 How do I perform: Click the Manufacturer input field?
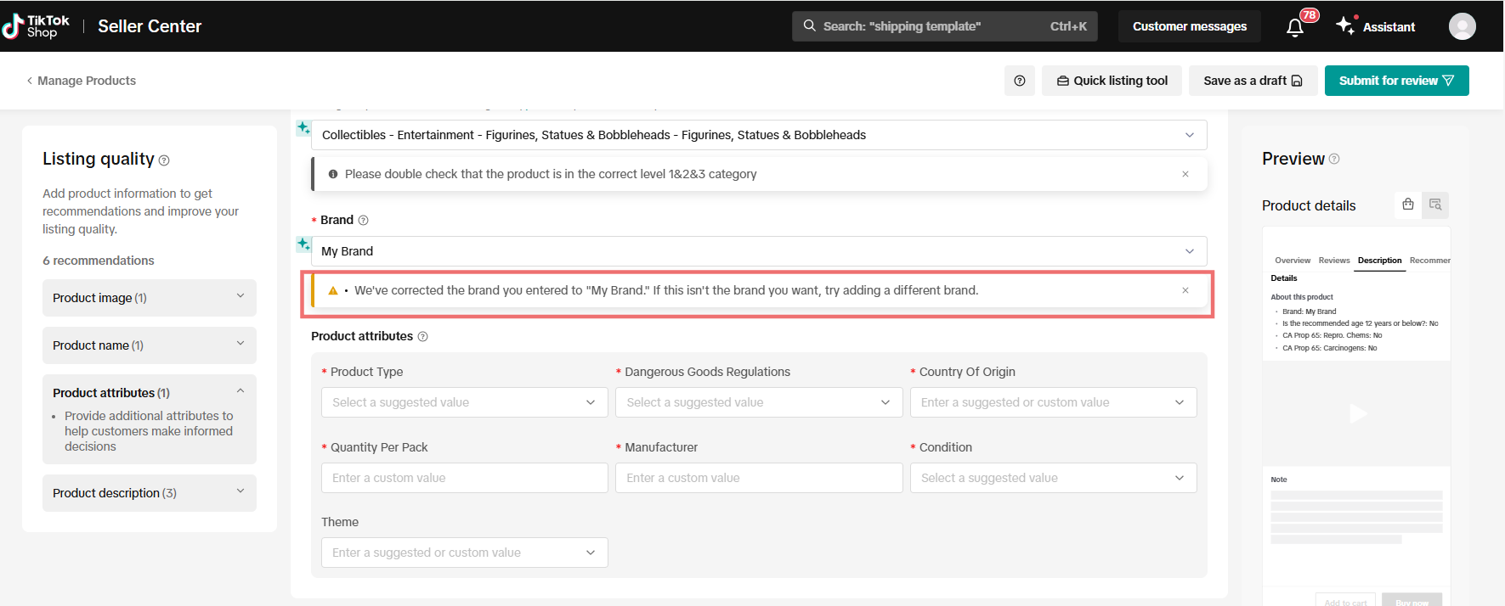tap(758, 478)
